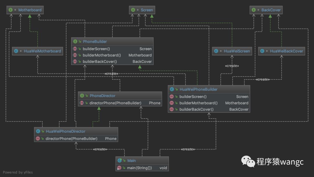Select the HuaWeiBackCover node label
Screen dimensions: 314x177
click(x=286, y=51)
